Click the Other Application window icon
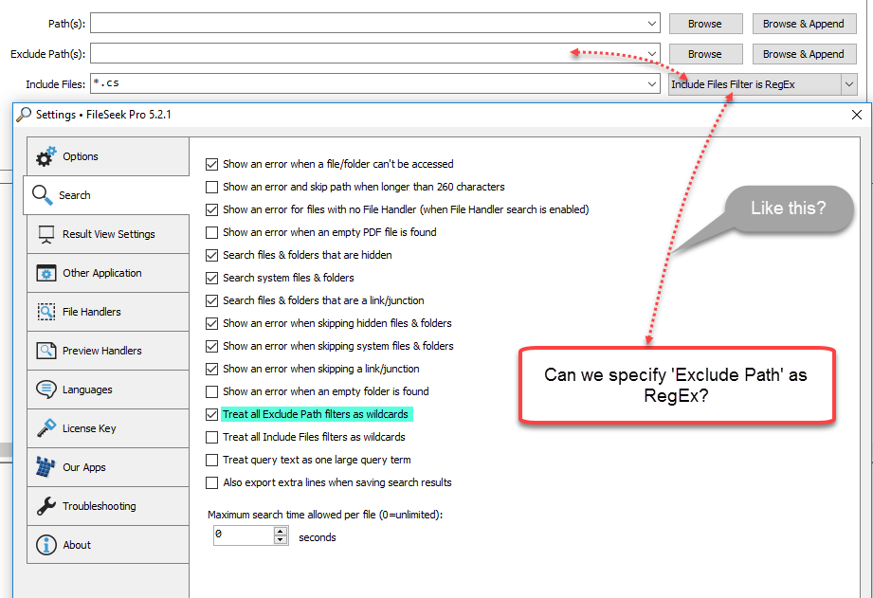 click(45, 273)
